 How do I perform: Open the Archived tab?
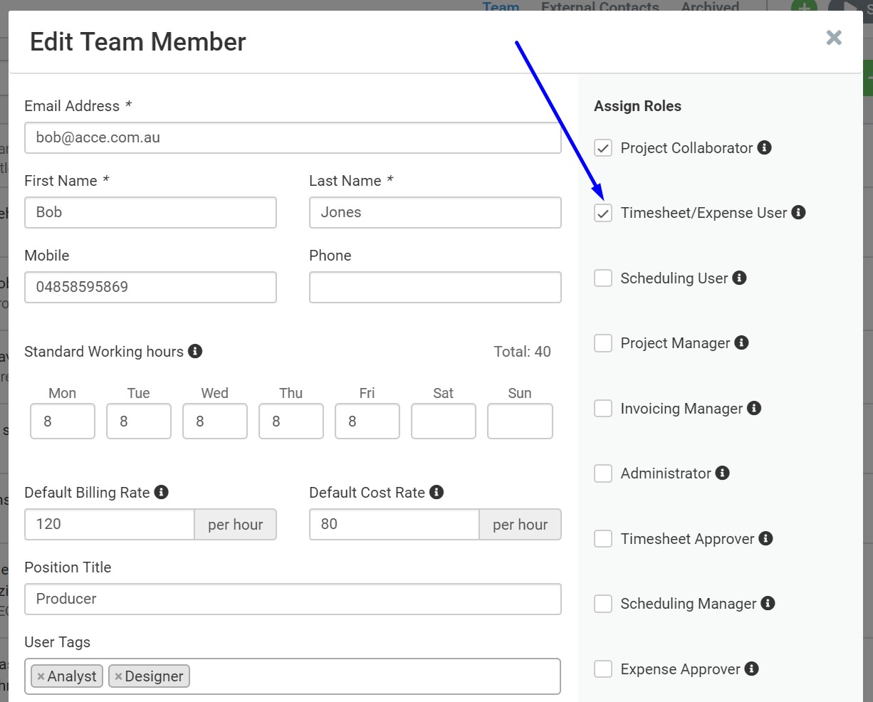[709, 6]
